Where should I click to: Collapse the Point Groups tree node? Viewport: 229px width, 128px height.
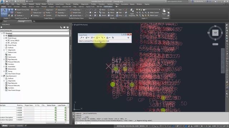(4, 38)
